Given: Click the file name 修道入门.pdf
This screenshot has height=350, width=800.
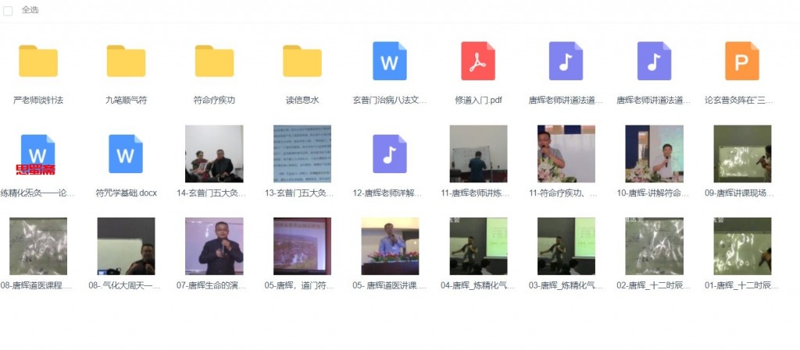Looking at the screenshot, I should [478, 101].
